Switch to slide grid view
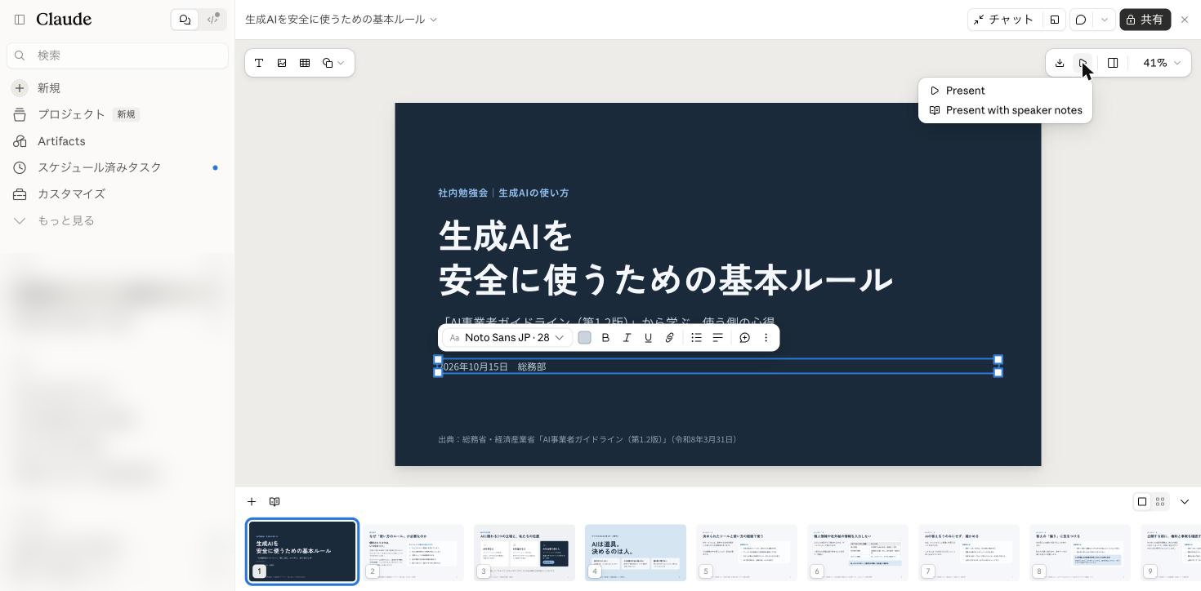This screenshot has height=591, width=1201. (x=1160, y=502)
